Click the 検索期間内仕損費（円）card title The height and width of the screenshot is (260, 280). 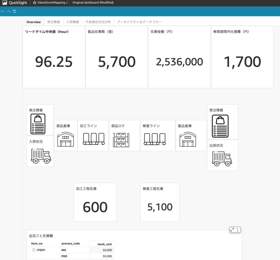pos(231,32)
